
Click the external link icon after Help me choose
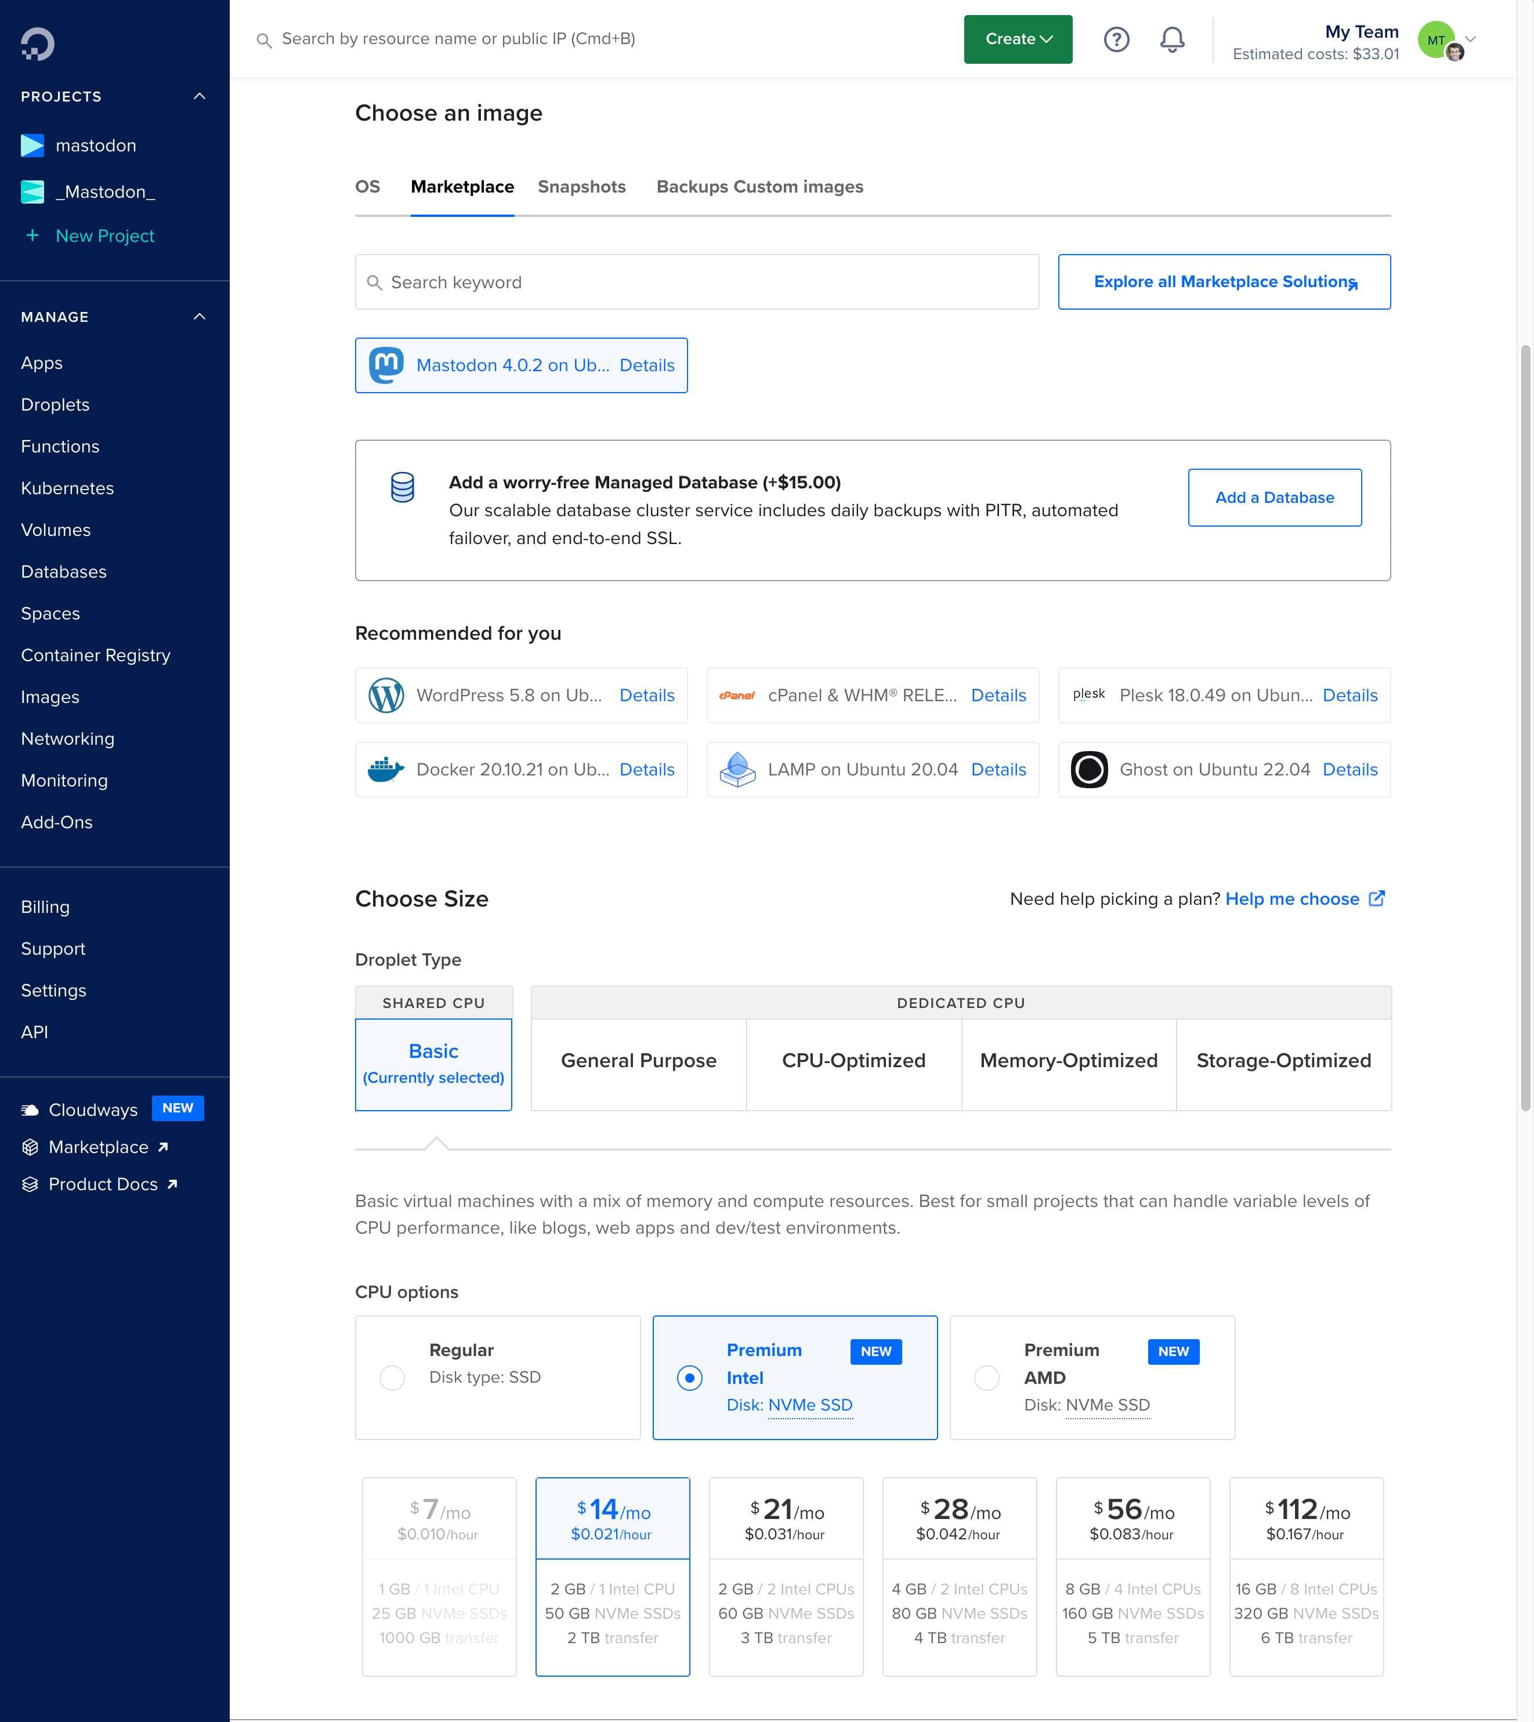pos(1376,898)
